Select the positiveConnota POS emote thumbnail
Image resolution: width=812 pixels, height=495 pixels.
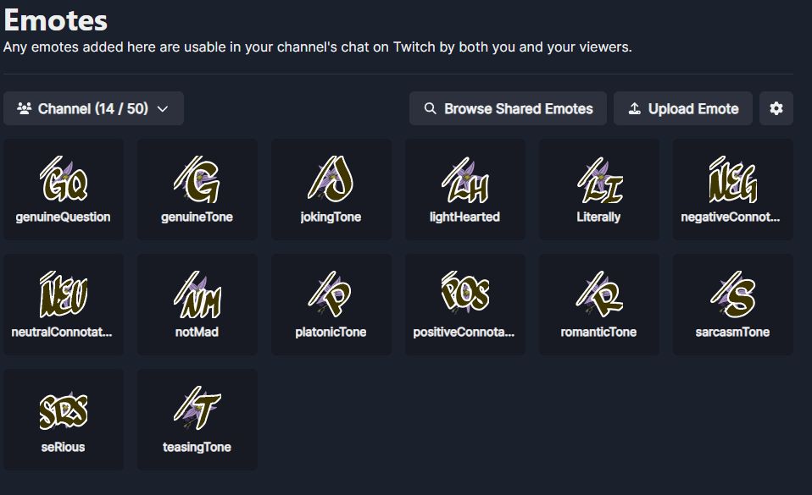coord(464,294)
